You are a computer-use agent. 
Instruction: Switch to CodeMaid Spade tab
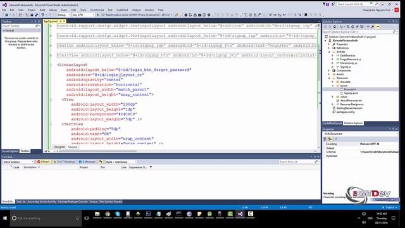click(332, 123)
